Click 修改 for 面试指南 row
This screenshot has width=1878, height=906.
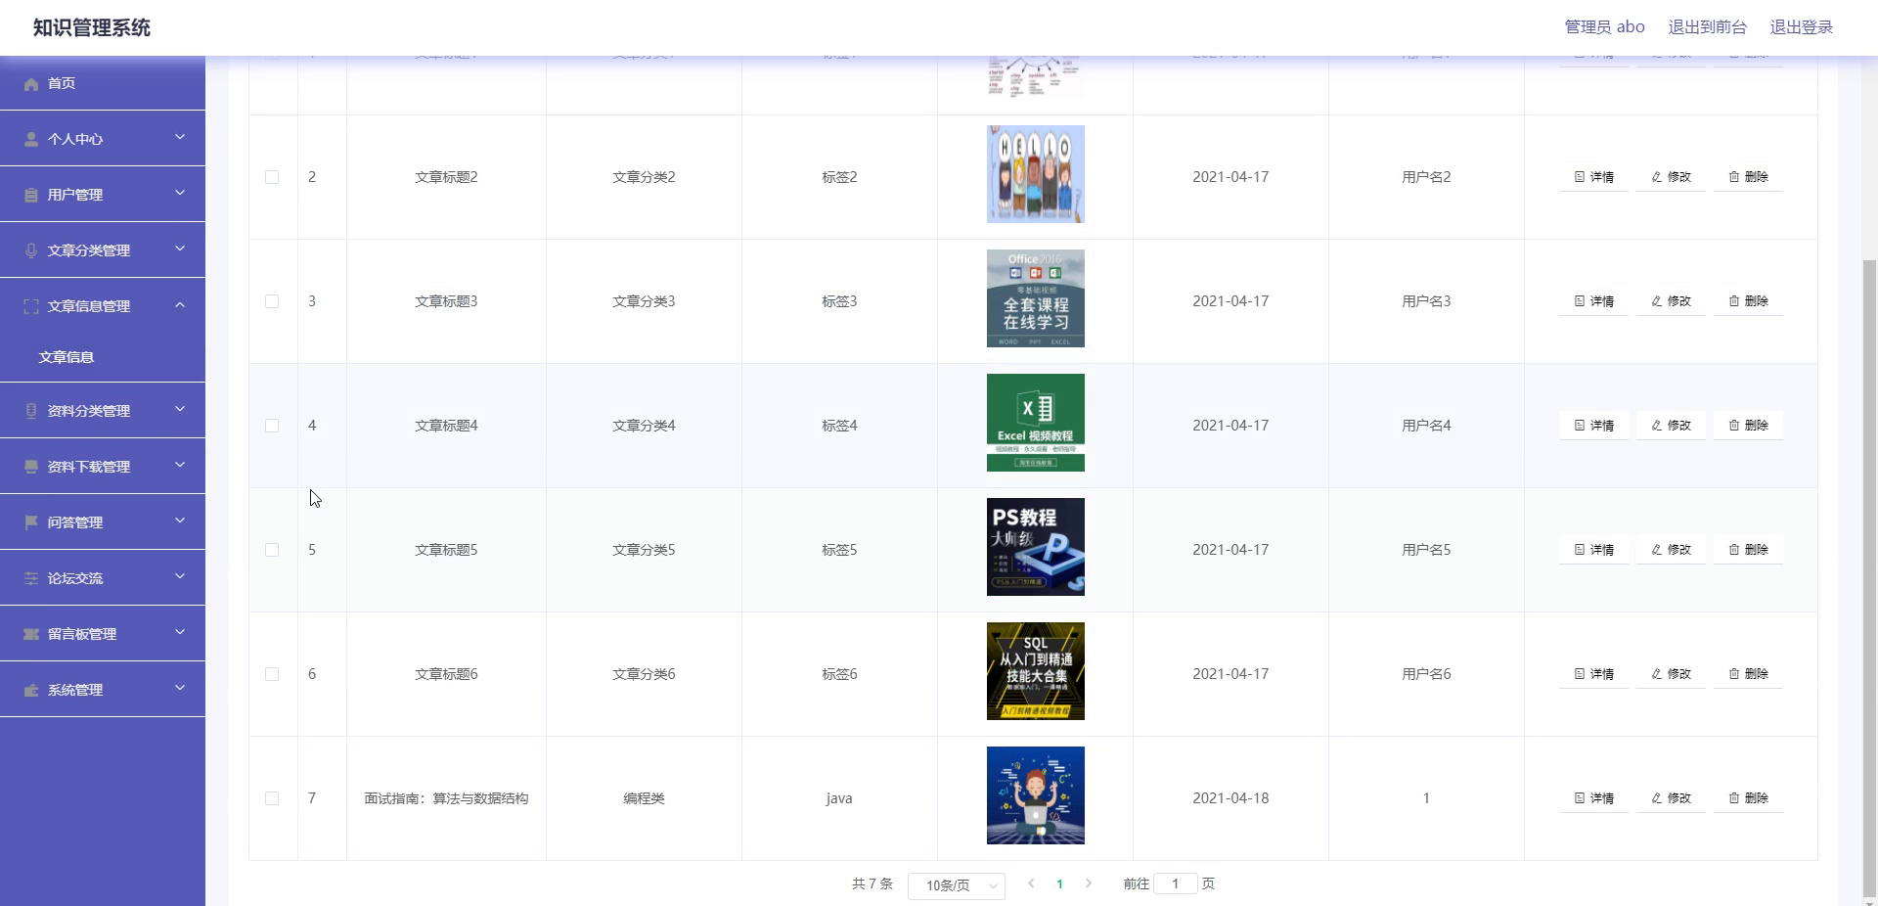click(x=1671, y=798)
